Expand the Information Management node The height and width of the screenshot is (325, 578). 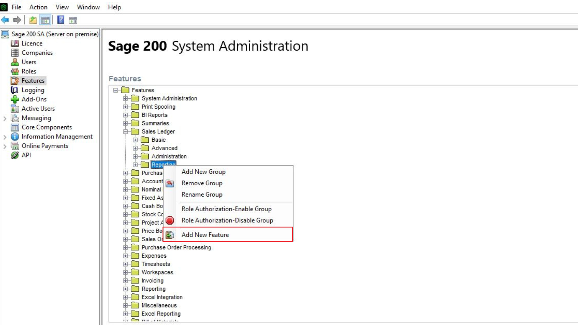point(5,137)
